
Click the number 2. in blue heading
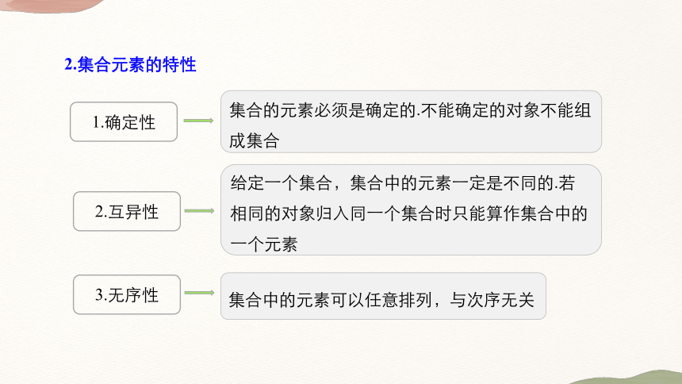[x=71, y=64]
